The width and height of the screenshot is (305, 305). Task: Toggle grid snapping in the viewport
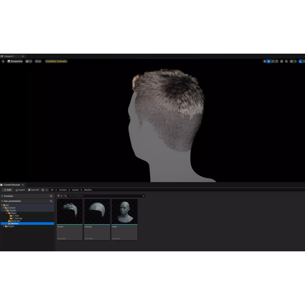[292, 61]
